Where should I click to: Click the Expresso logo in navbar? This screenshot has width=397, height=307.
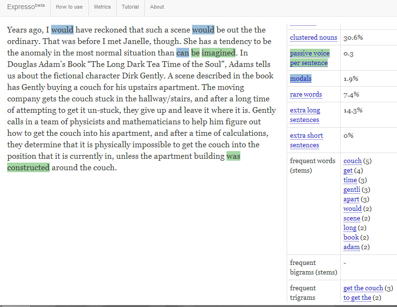click(x=26, y=7)
